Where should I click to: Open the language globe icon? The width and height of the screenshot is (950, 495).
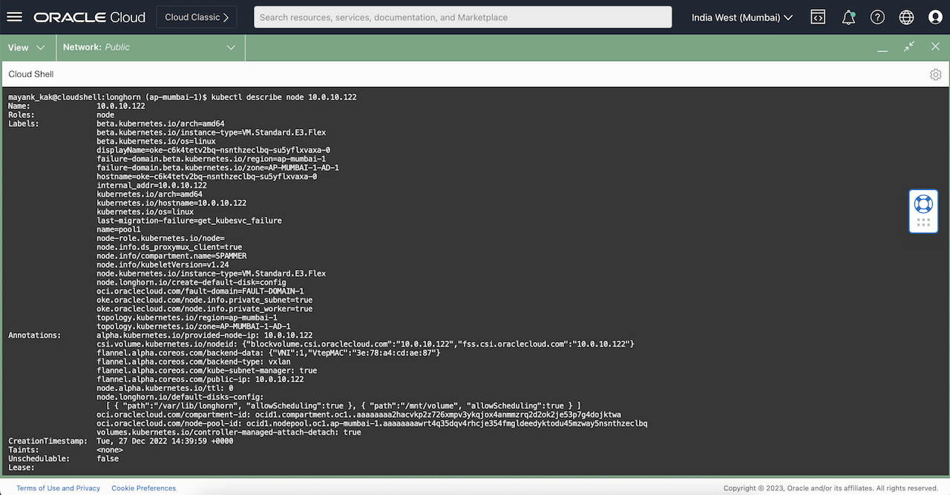click(x=906, y=17)
